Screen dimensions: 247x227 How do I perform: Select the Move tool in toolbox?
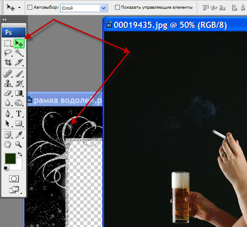[19, 44]
